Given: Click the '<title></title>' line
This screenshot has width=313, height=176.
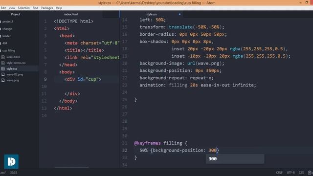Looking at the screenshot, I should tap(84, 50).
